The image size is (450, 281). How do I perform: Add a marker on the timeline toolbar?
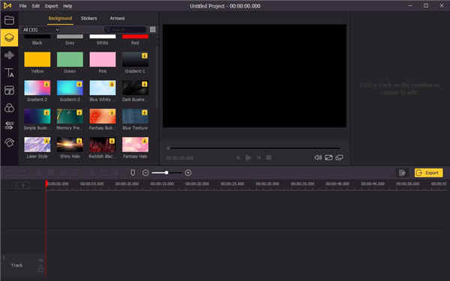pyautogui.click(x=133, y=172)
